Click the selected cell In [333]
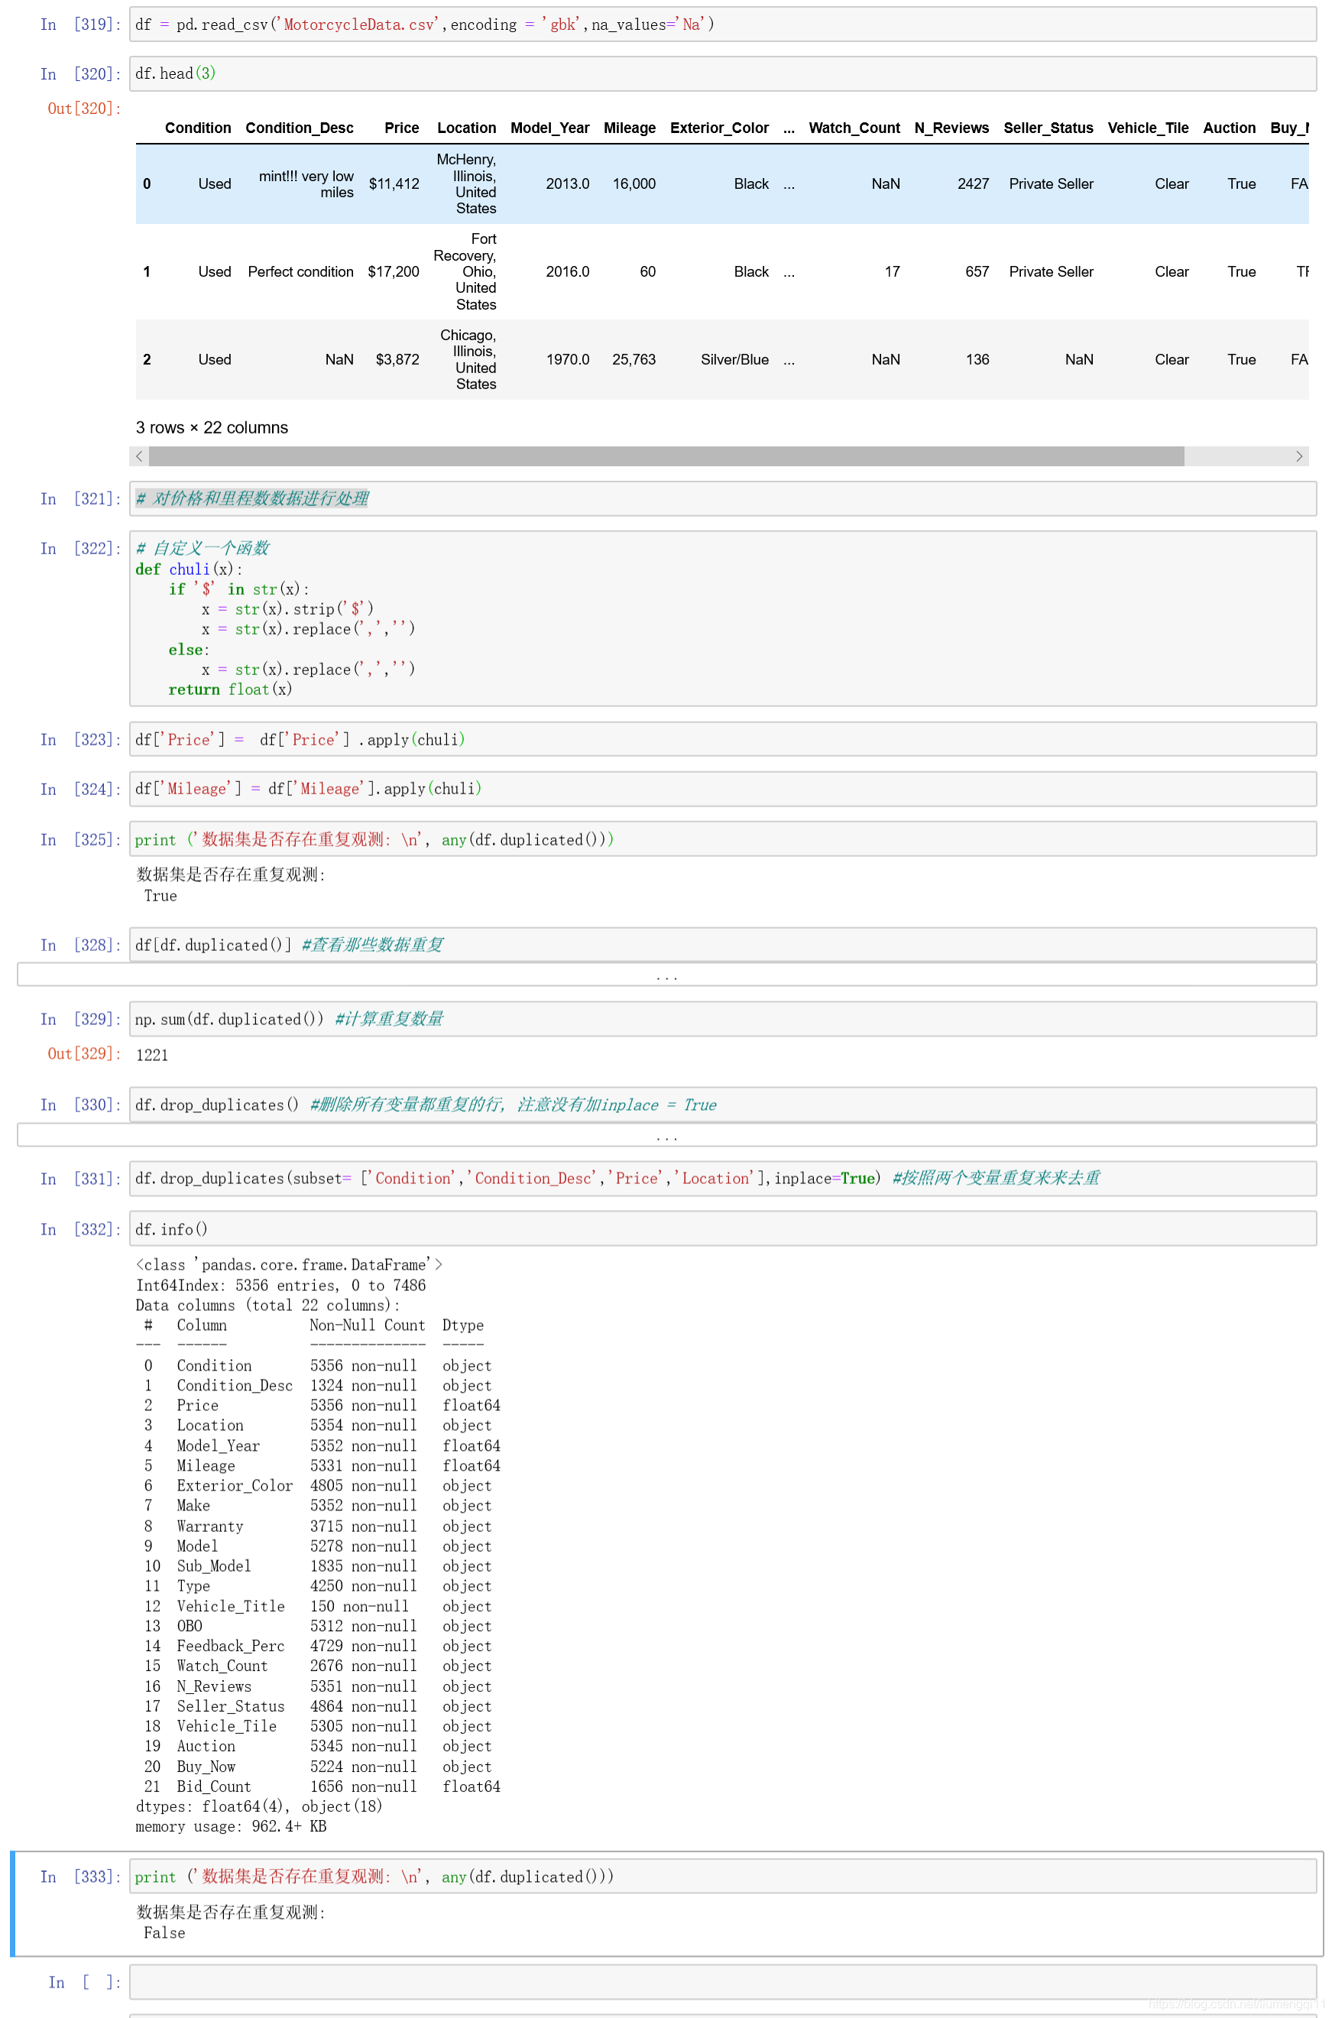The image size is (1332, 2018). [x=722, y=1876]
